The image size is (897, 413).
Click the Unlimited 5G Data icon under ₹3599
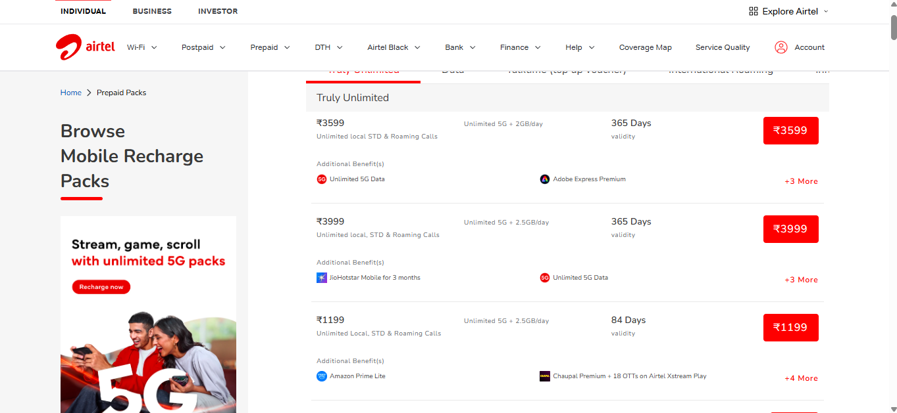[x=322, y=179]
